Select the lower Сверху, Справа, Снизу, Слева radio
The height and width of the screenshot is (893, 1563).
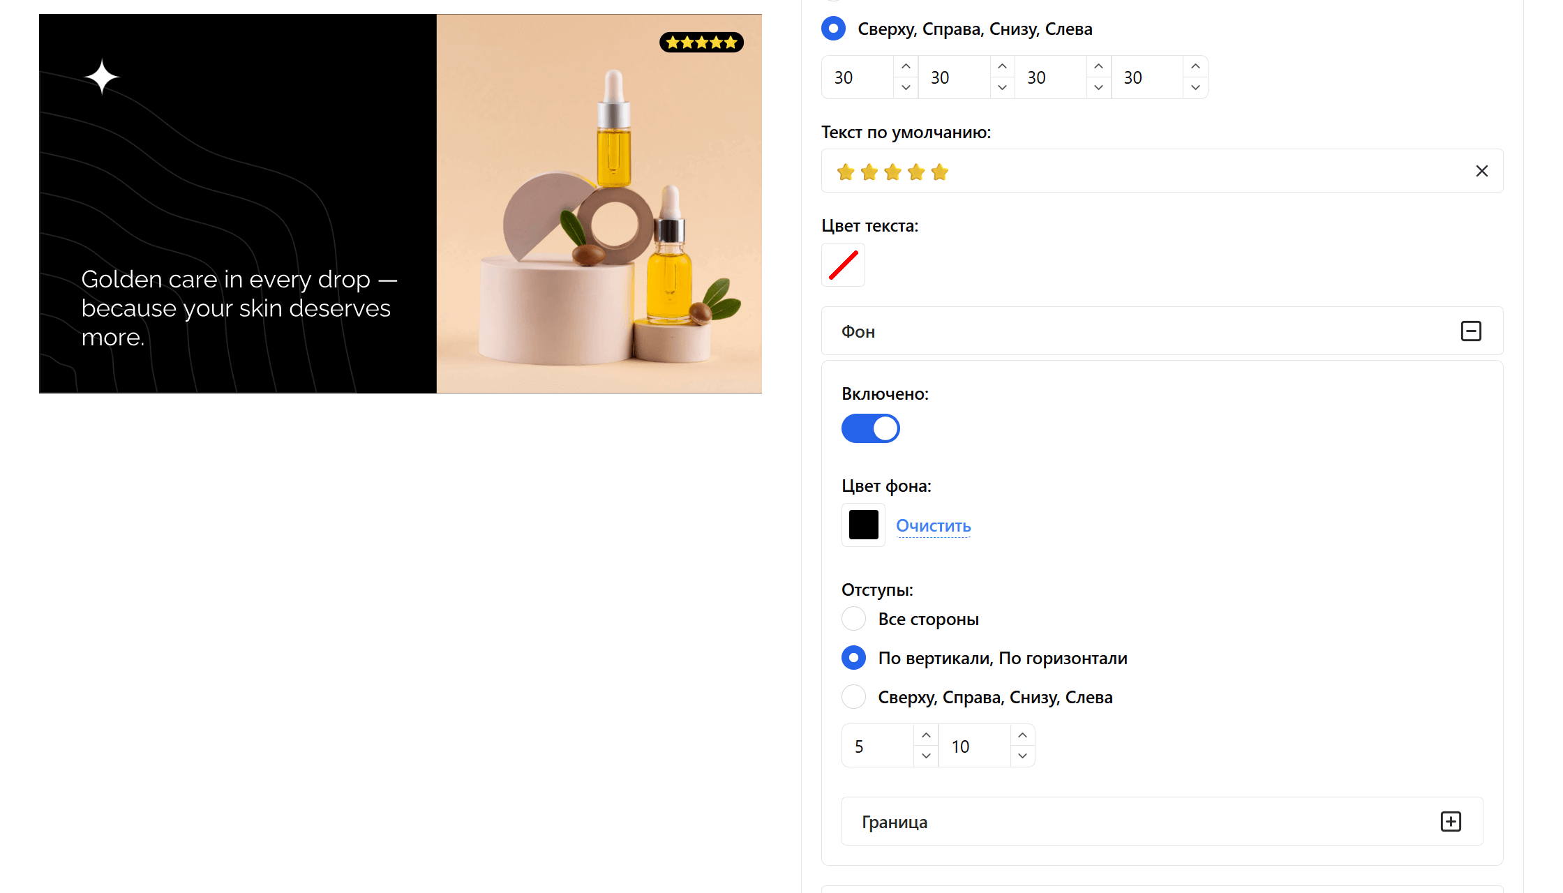(853, 697)
